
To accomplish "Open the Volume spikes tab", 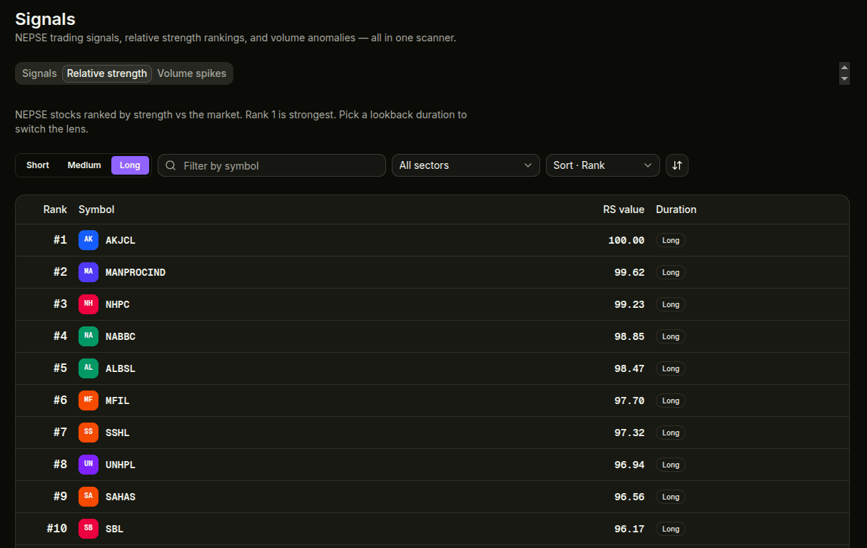I will (191, 73).
